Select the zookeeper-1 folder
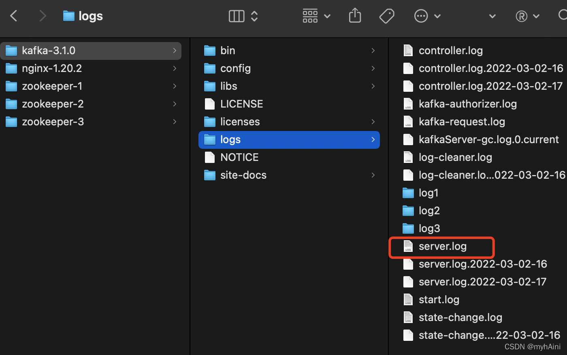 pyautogui.click(x=91, y=86)
